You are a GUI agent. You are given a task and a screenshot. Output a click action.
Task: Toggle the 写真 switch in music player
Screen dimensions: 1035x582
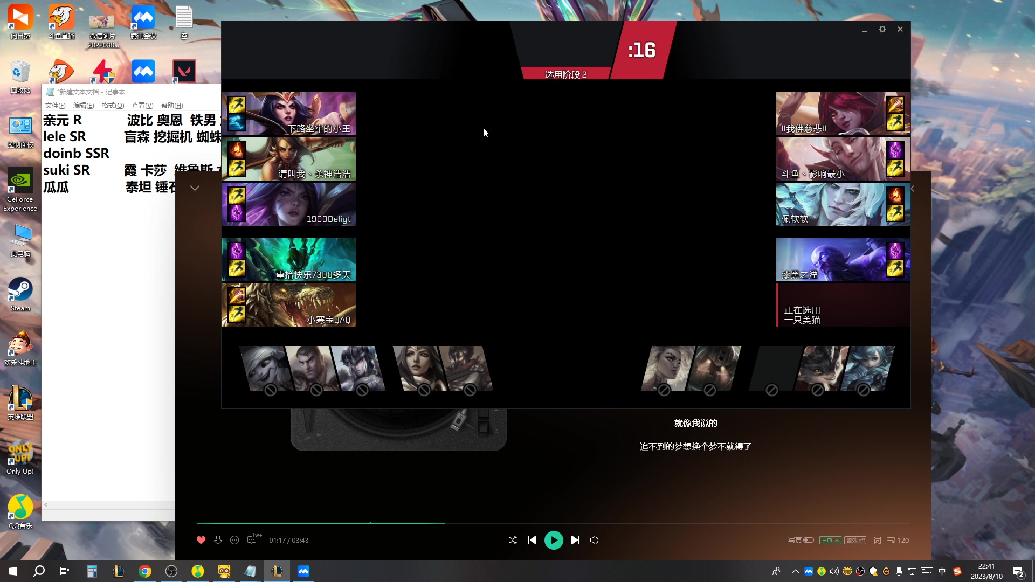pyautogui.click(x=808, y=540)
